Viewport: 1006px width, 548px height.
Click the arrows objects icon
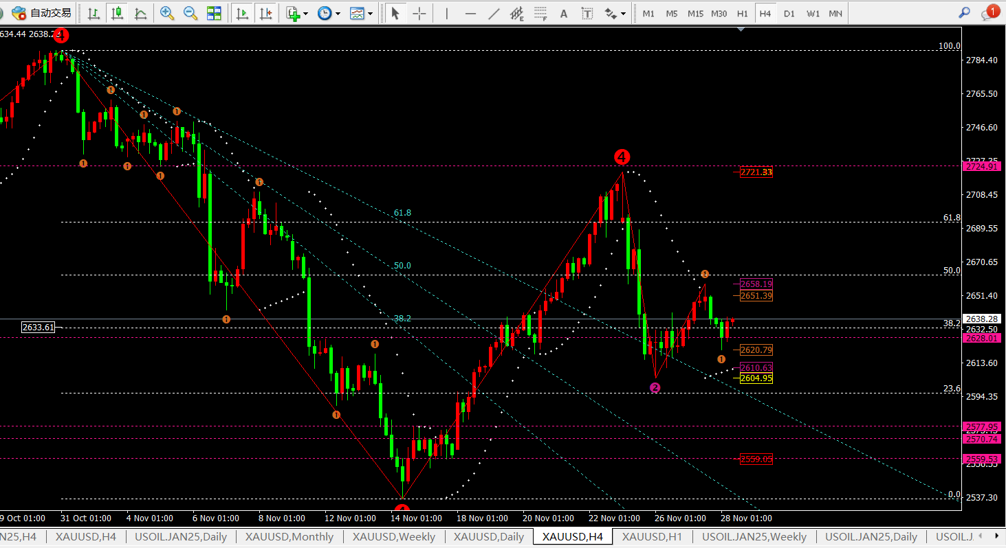[610, 13]
